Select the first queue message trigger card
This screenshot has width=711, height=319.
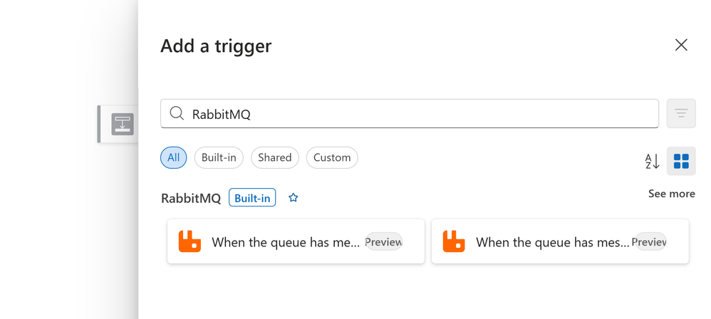285,242
